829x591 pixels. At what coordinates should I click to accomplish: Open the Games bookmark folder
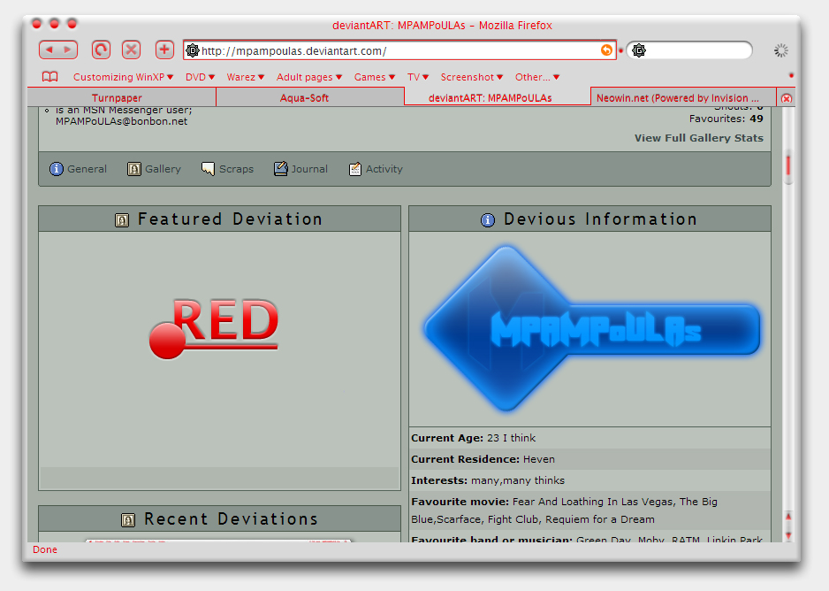click(x=374, y=77)
